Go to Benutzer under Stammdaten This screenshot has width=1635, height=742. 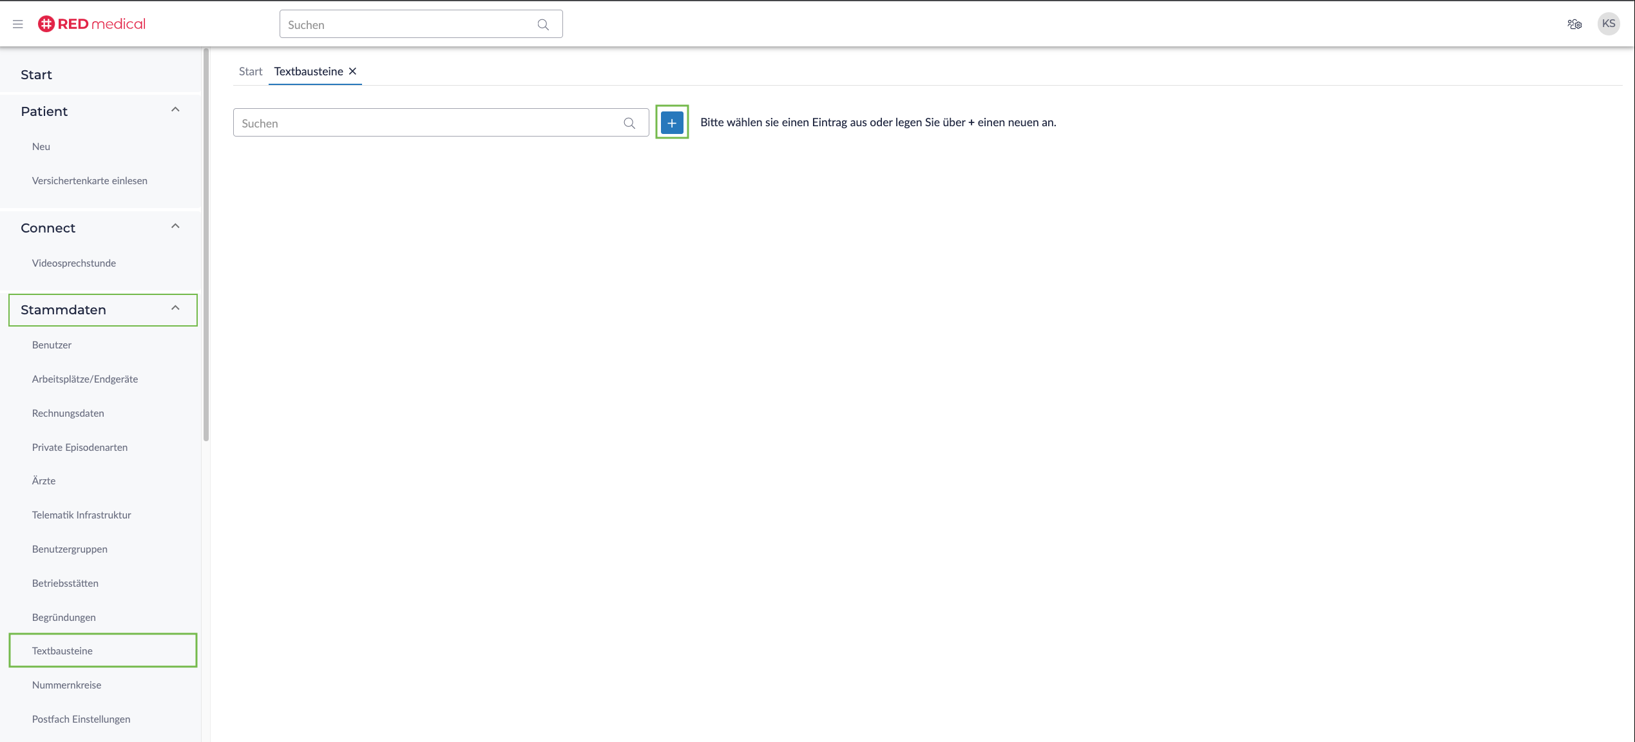(x=52, y=345)
